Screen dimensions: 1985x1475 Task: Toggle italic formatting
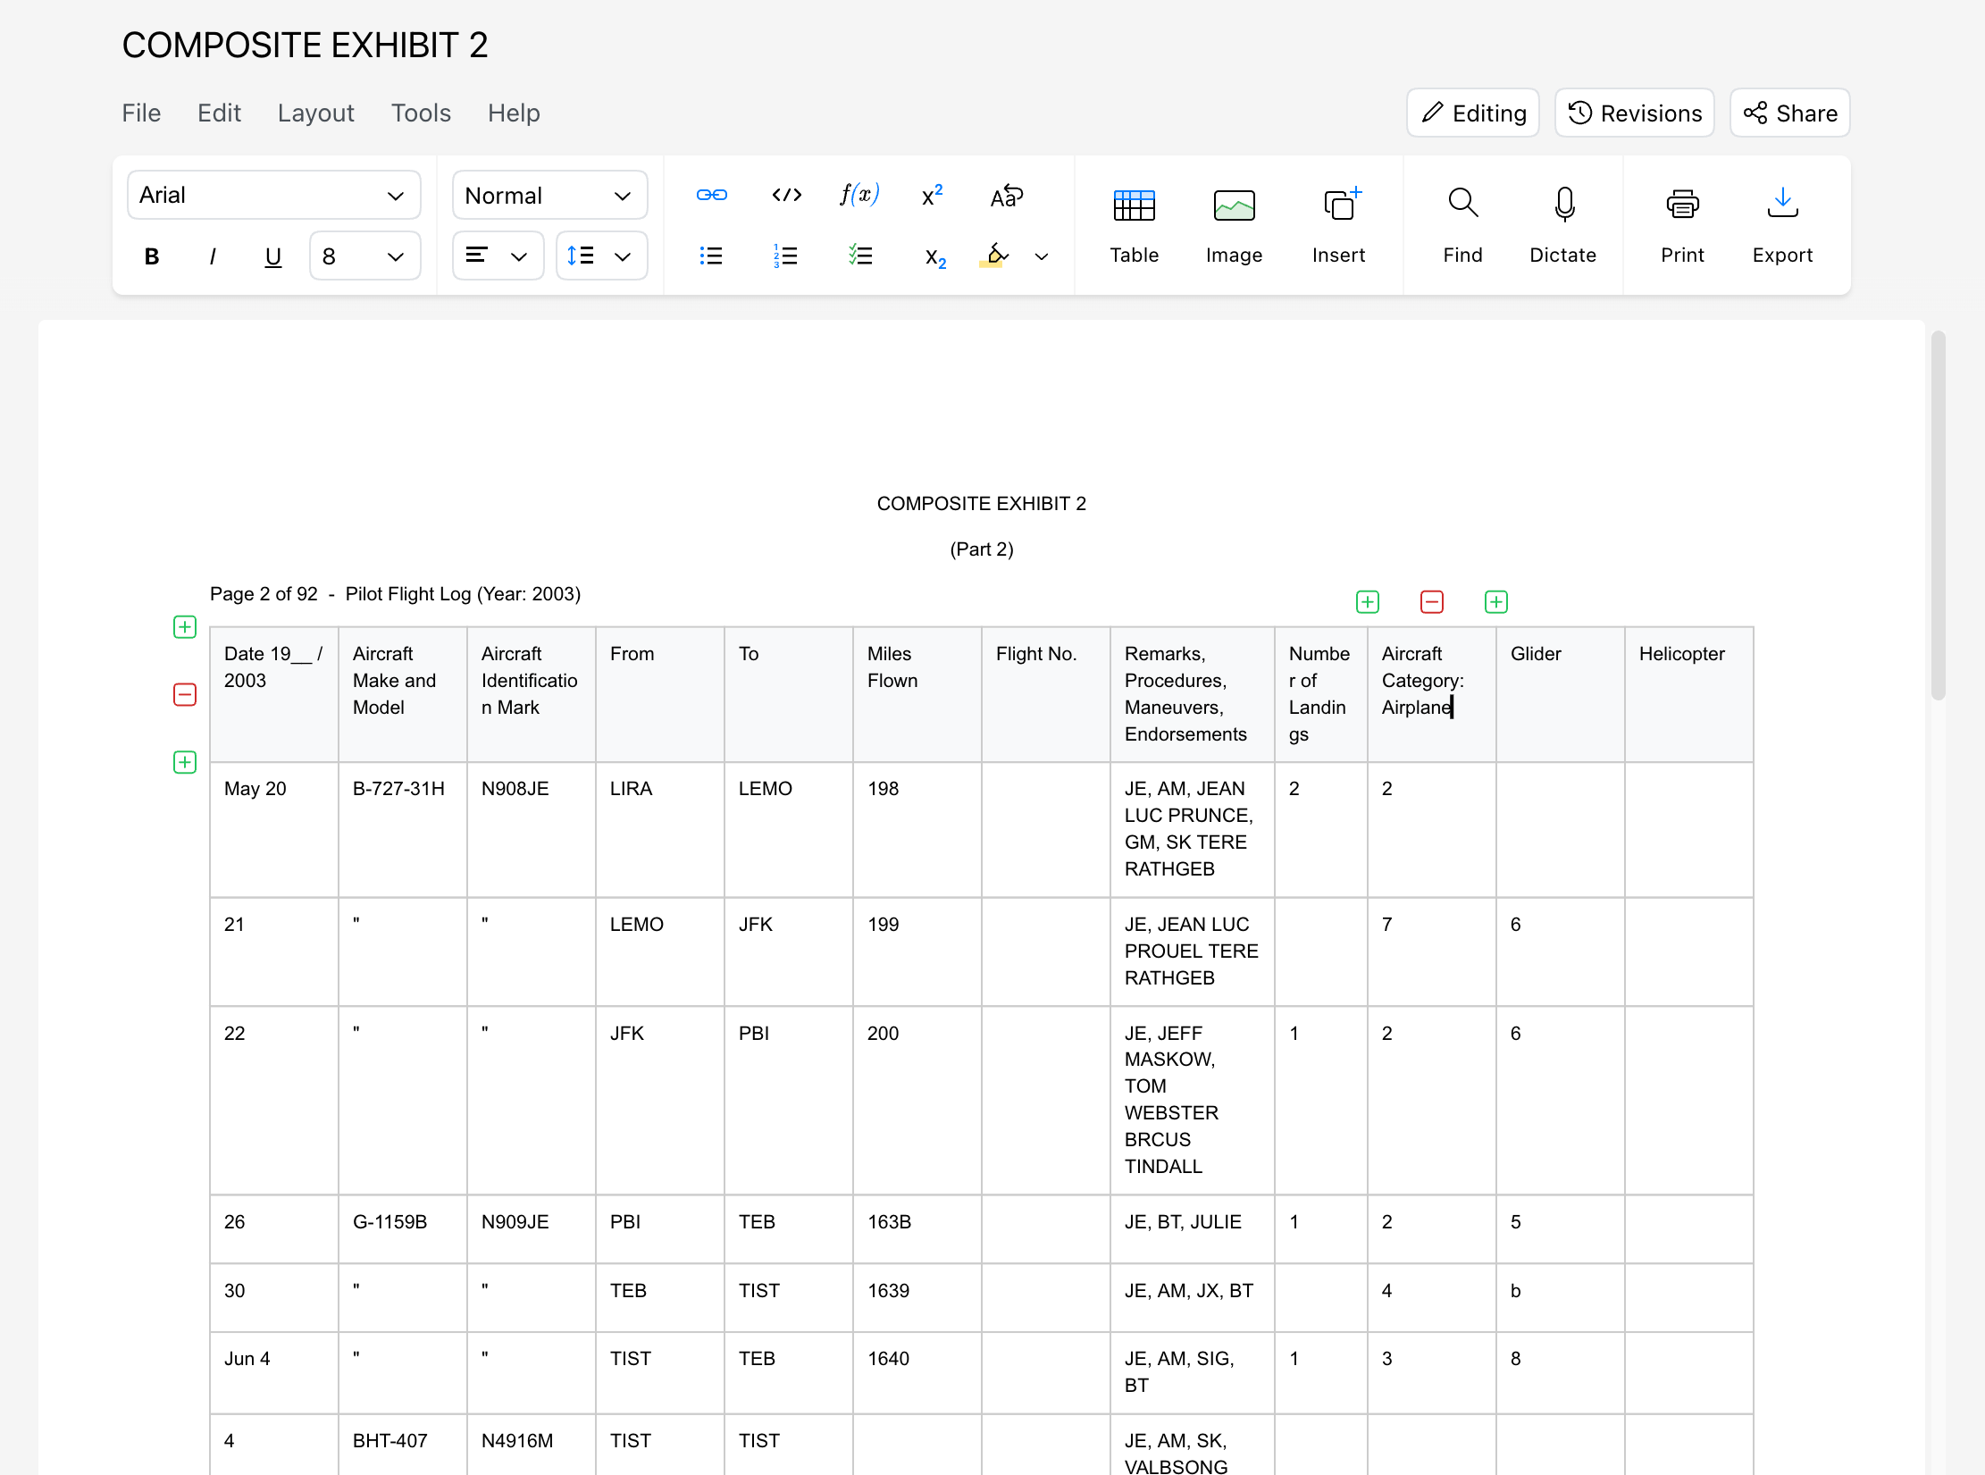(x=213, y=256)
